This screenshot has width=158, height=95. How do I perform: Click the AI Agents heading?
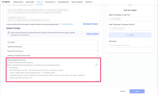pos(6,2)
